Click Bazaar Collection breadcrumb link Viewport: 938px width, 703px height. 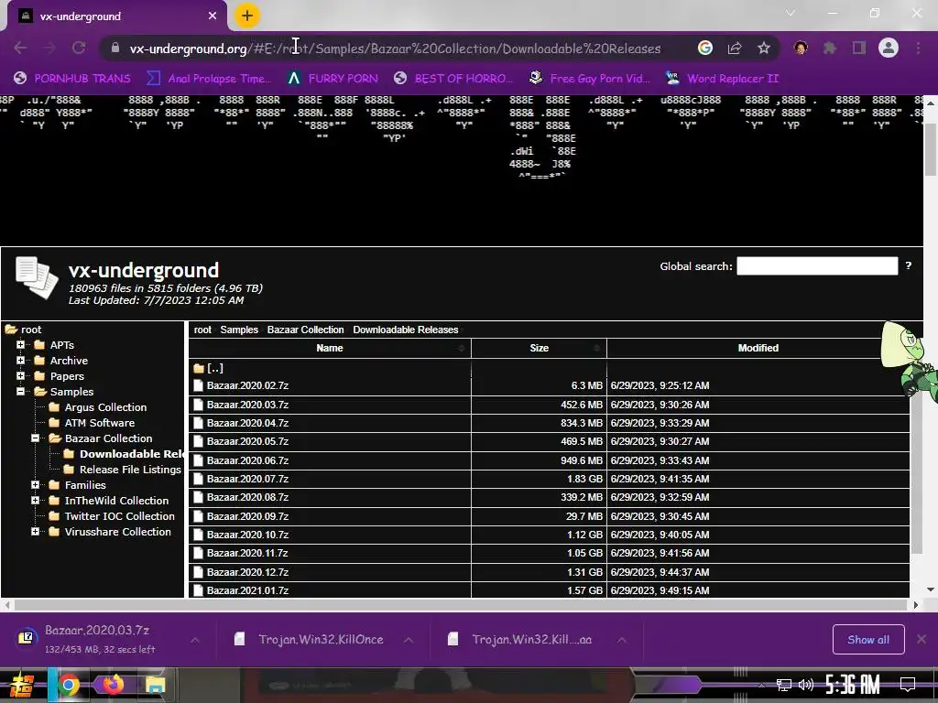(305, 330)
